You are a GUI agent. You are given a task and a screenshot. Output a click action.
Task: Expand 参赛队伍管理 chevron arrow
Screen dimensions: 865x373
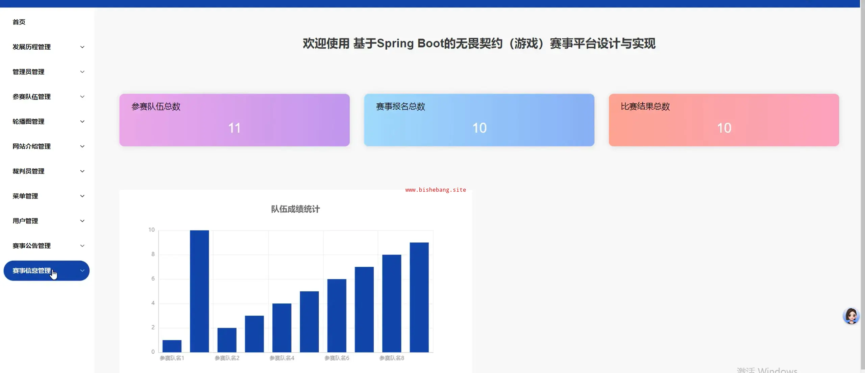82,97
